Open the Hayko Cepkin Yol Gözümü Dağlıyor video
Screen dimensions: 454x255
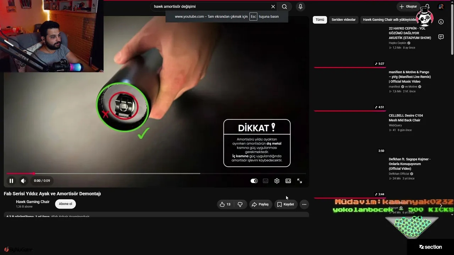tap(410, 33)
